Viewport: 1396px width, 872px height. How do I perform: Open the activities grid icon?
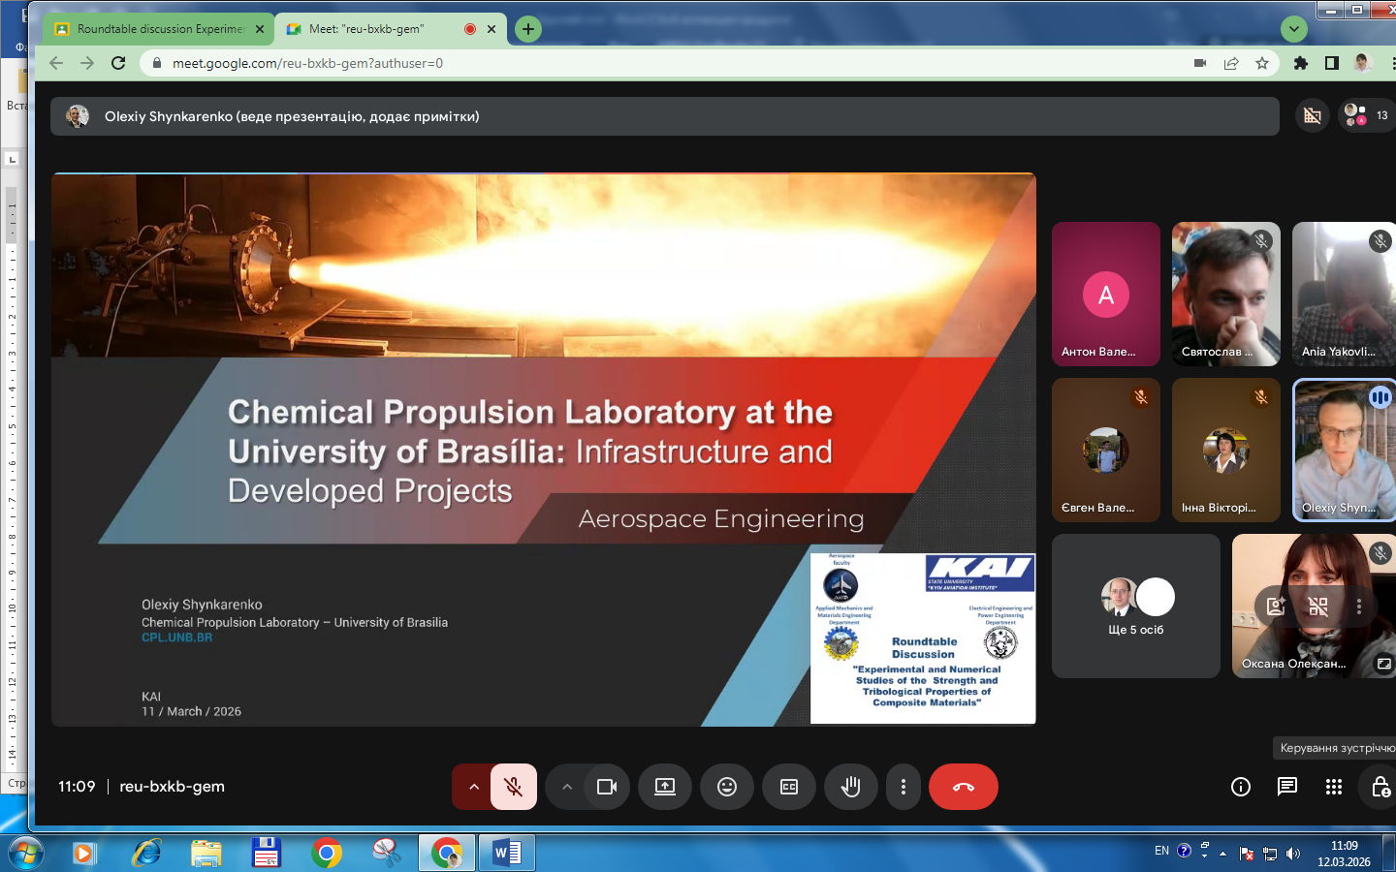click(1333, 787)
